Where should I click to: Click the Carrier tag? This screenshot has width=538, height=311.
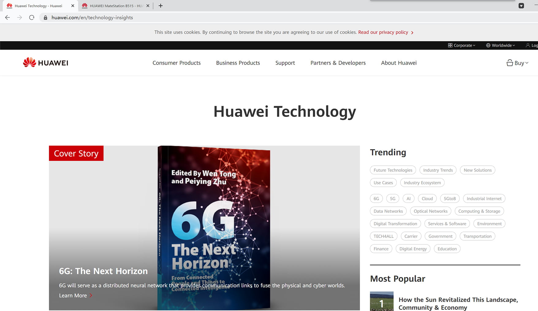click(x=411, y=236)
